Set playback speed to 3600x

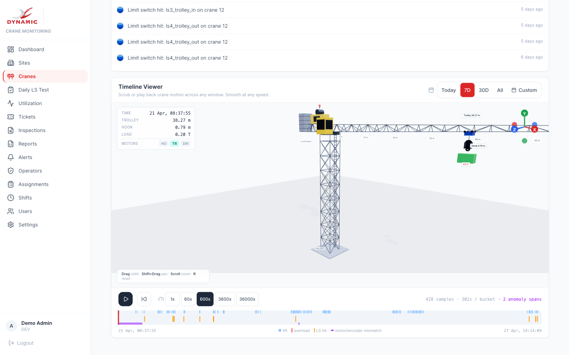225,299
